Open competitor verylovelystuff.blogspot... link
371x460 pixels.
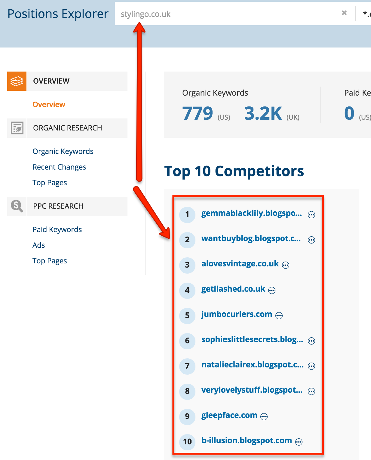[252, 390]
